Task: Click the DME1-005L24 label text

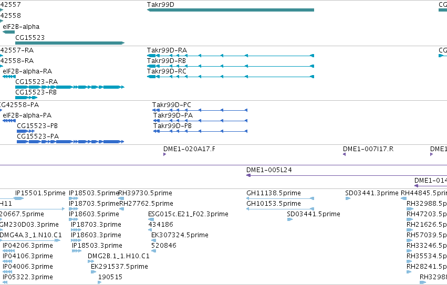Action: (269, 170)
